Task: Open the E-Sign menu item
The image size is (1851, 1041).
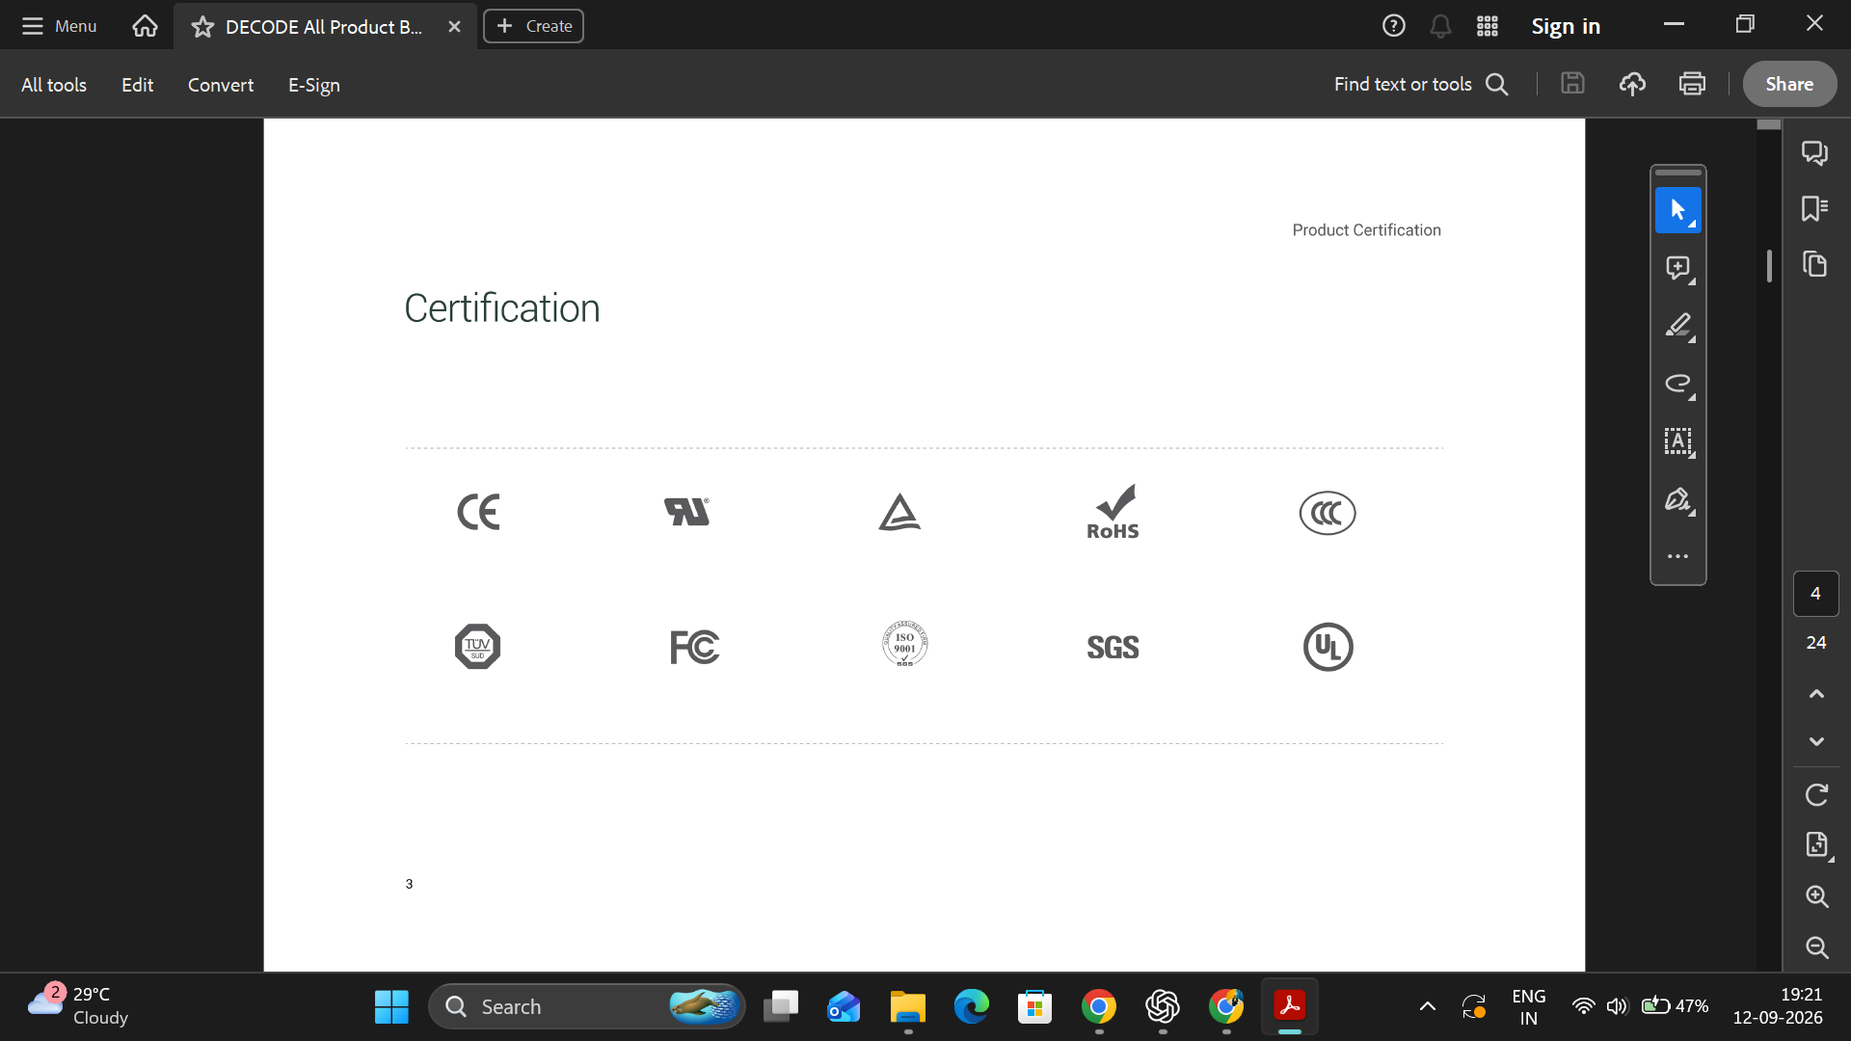Action: click(x=314, y=85)
